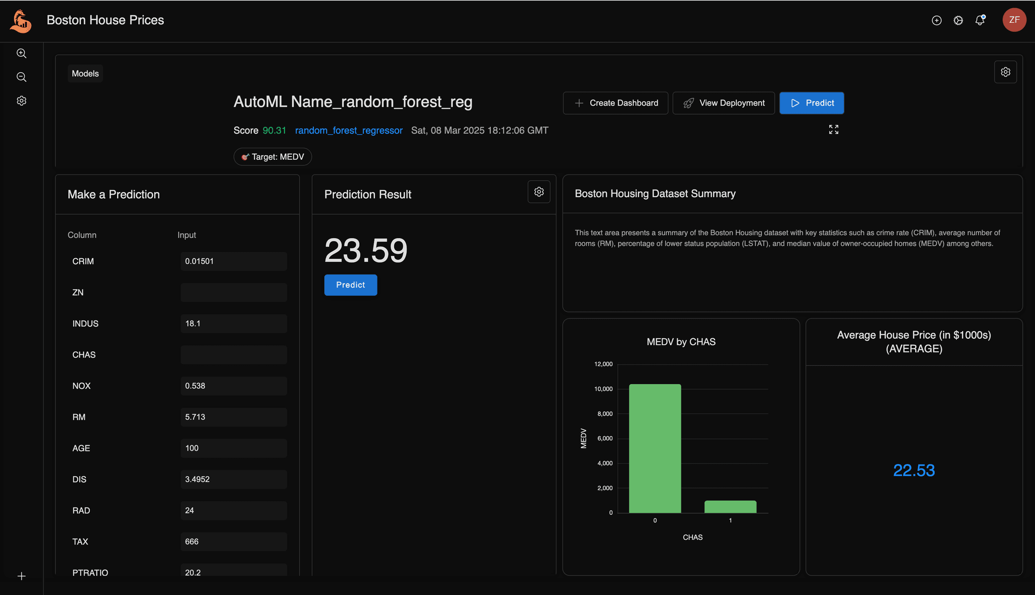Click the fox logo icon
The height and width of the screenshot is (595, 1035).
[21, 21]
